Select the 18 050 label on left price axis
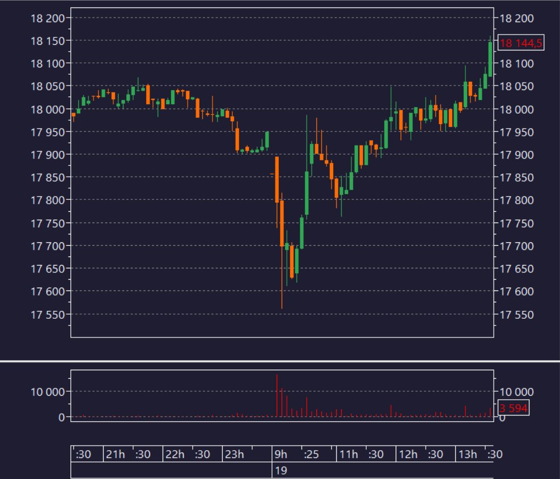 [x=48, y=86]
